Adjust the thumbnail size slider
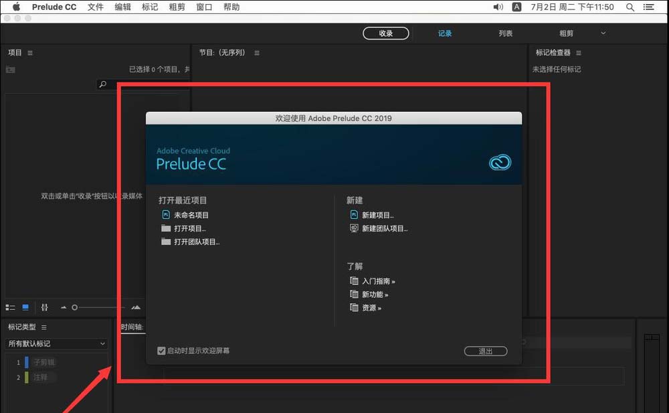The image size is (669, 413). pos(99,307)
